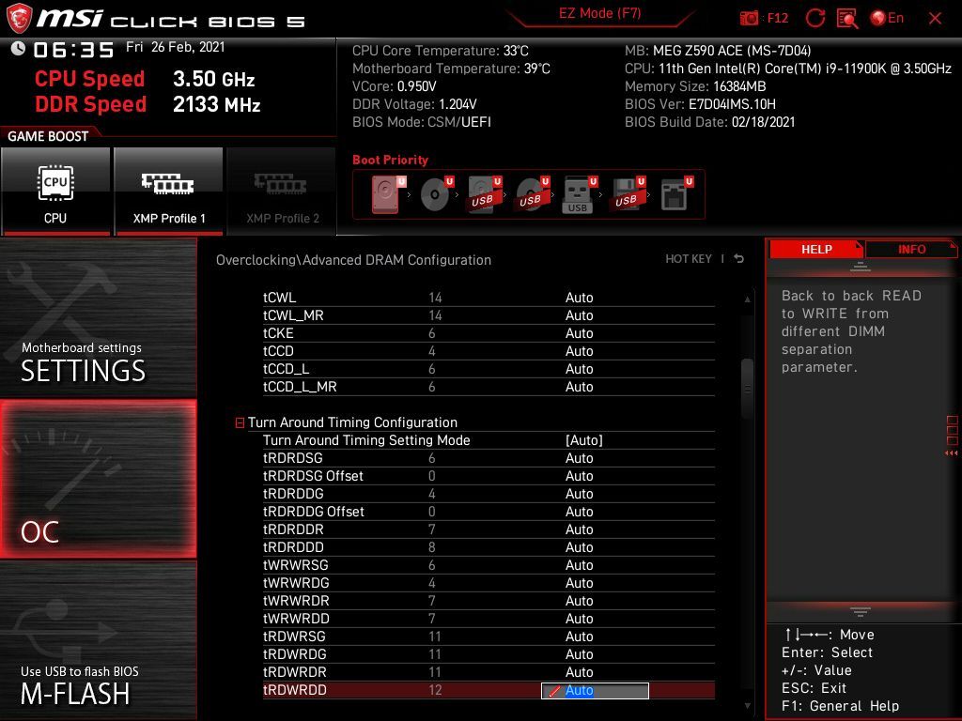Select the tCKE timing row
962x721 pixels.
click(x=489, y=333)
